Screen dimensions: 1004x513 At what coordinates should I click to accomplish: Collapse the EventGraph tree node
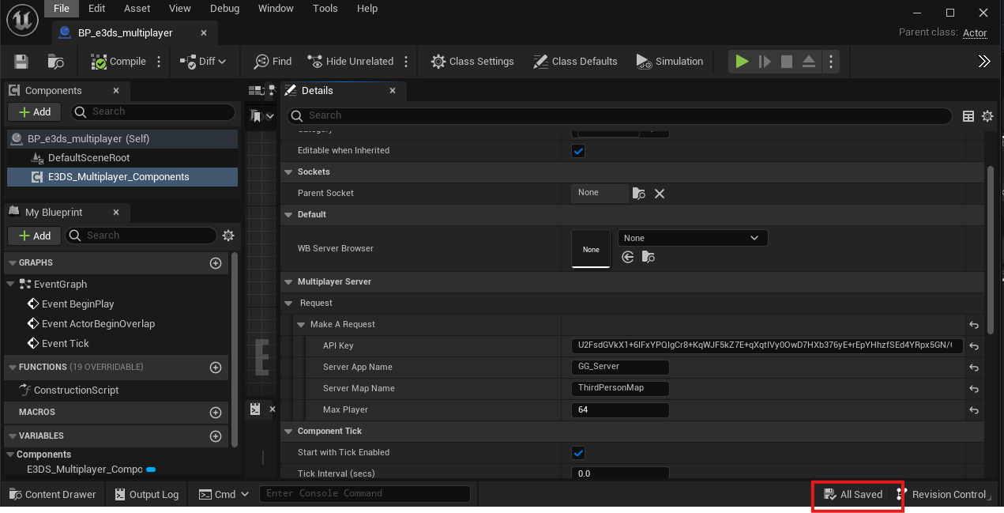10,285
